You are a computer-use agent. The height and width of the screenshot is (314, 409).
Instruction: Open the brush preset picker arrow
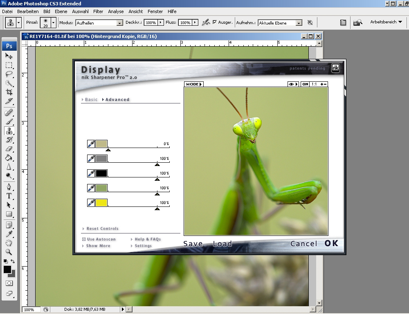[54, 22]
